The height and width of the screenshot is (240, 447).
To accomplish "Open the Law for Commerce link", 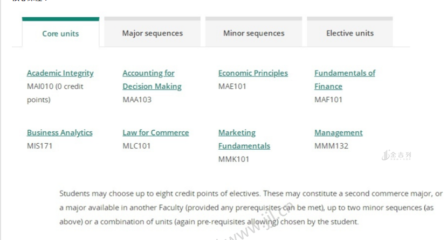I will pos(155,132).
